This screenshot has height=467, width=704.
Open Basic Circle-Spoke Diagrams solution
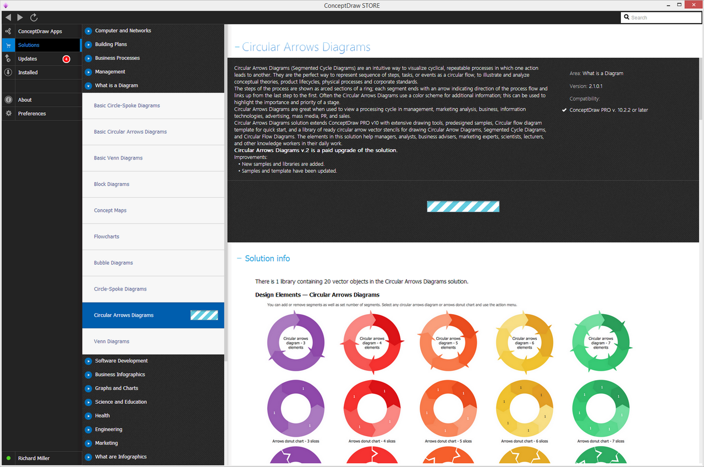pyautogui.click(x=153, y=106)
